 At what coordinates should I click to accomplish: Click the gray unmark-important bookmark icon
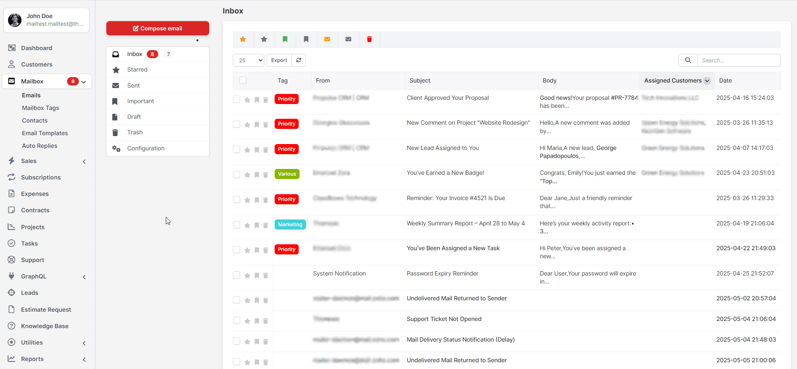point(306,39)
